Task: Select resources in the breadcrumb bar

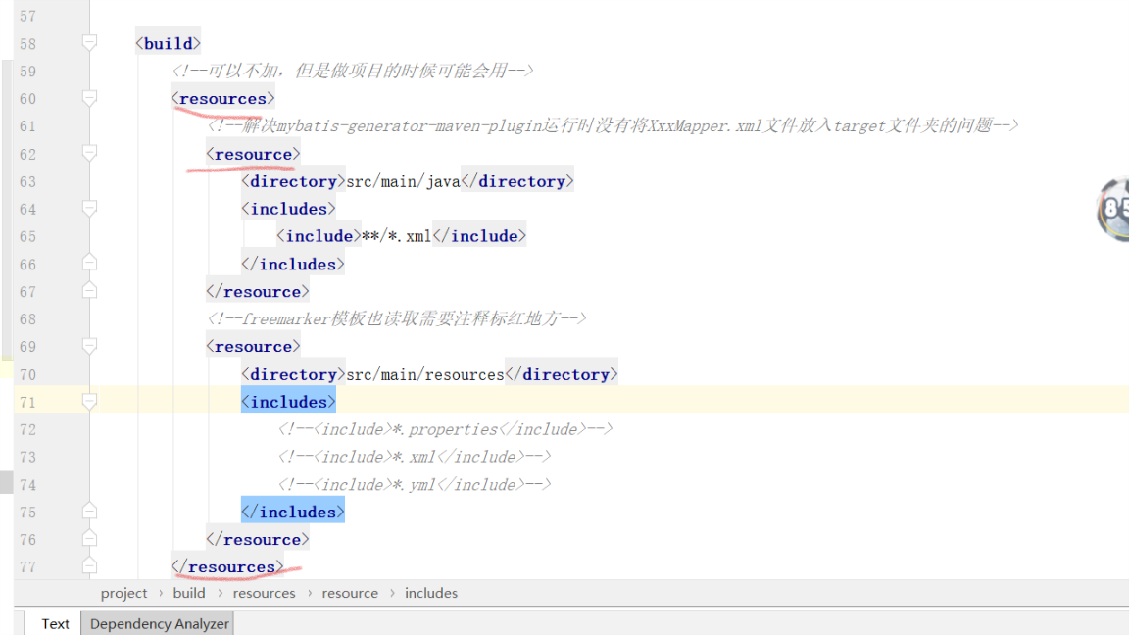Action: (264, 593)
